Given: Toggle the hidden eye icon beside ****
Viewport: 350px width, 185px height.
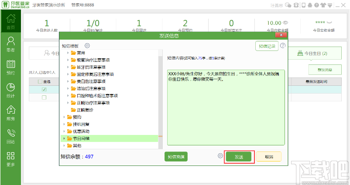Looking at the screenshot, I should (329, 22).
